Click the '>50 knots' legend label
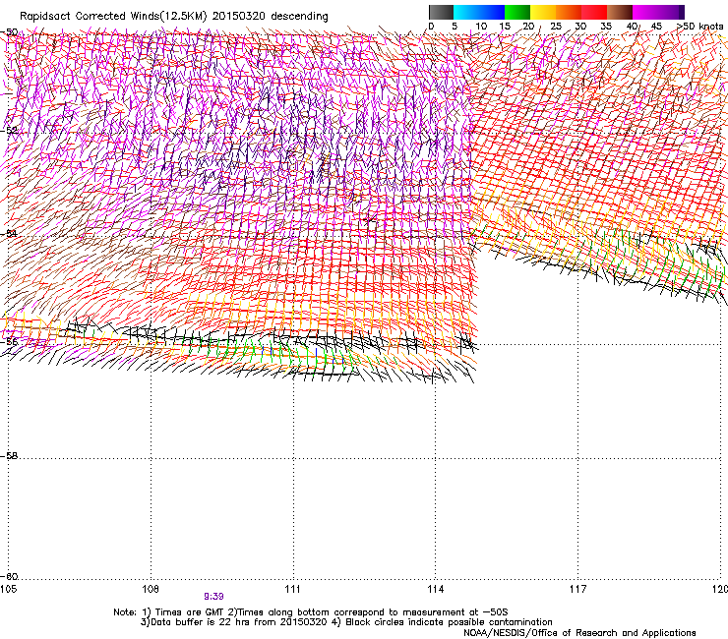Image resolution: width=728 pixels, height=639 pixels. point(699,27)
